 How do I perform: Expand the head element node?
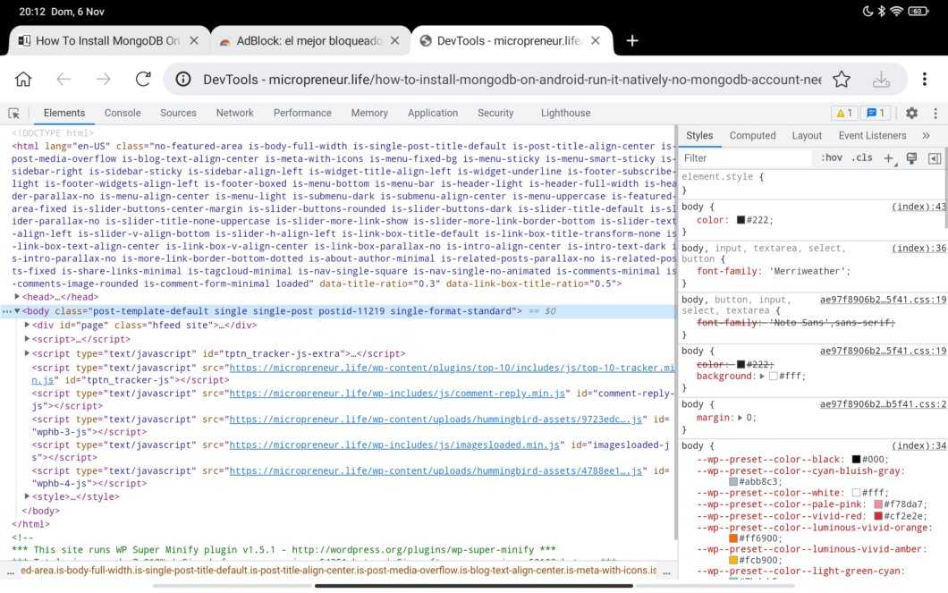point(17,297)
